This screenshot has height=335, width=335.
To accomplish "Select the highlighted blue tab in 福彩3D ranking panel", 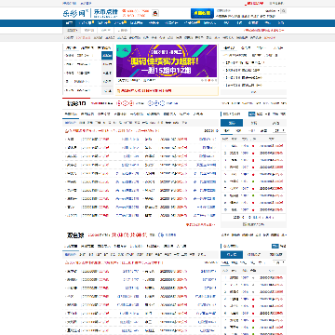I will (232, 123).
